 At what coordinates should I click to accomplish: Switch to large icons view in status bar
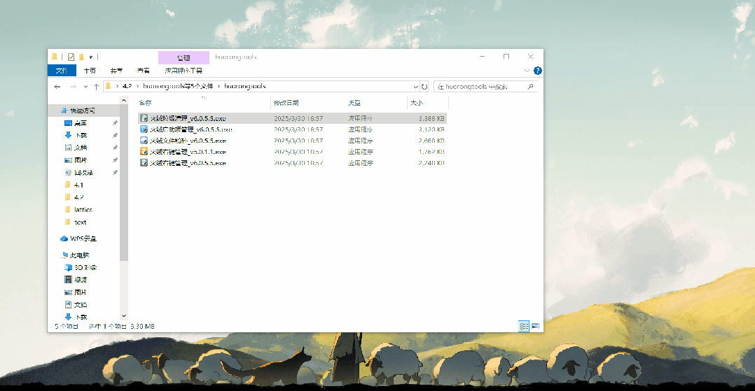click(x=535, y=326)
